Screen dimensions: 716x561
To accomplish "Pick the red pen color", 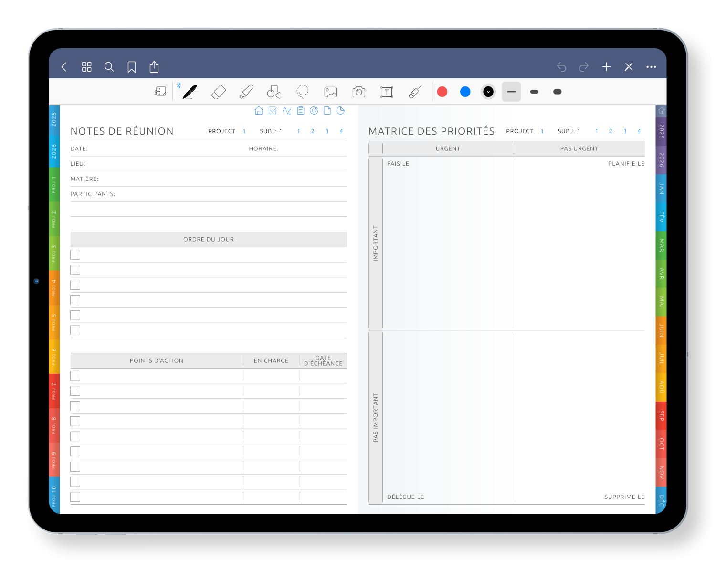I will point(442,92).
